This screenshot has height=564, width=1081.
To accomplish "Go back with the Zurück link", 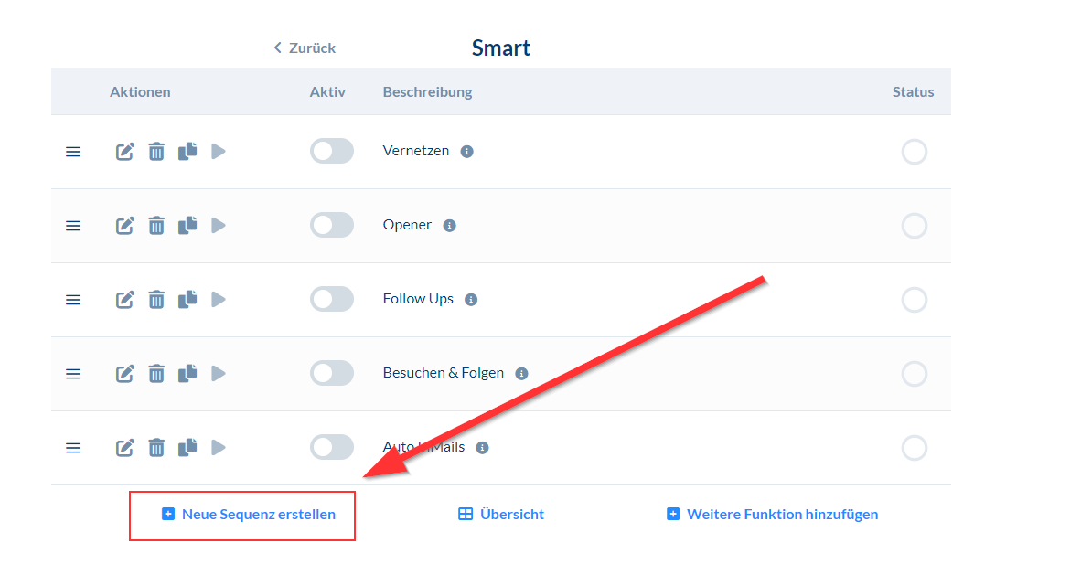I will (x=305, y=48).
